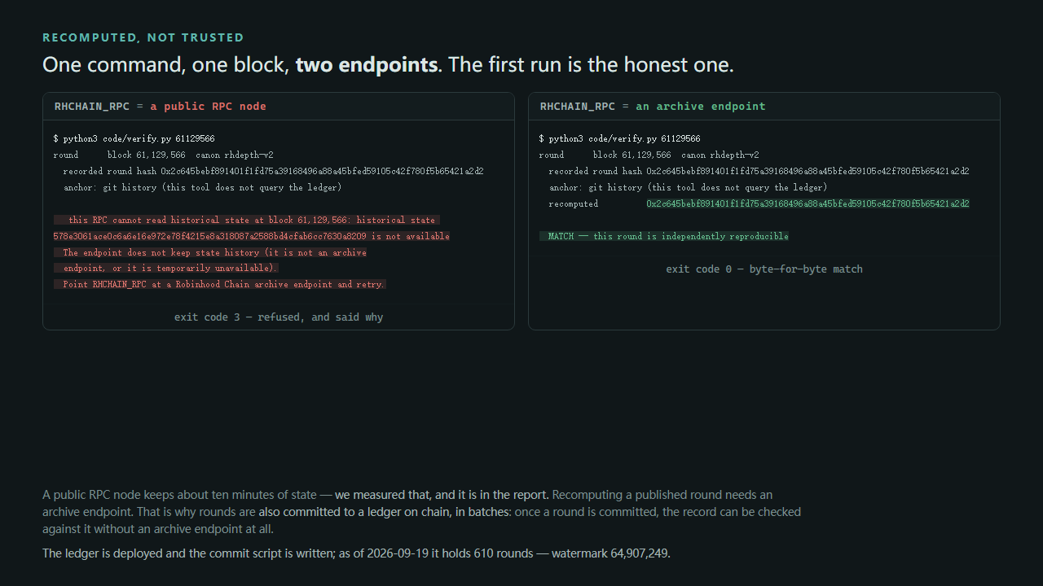Click 'we measured that, and it is in the report'

point(442,495)
